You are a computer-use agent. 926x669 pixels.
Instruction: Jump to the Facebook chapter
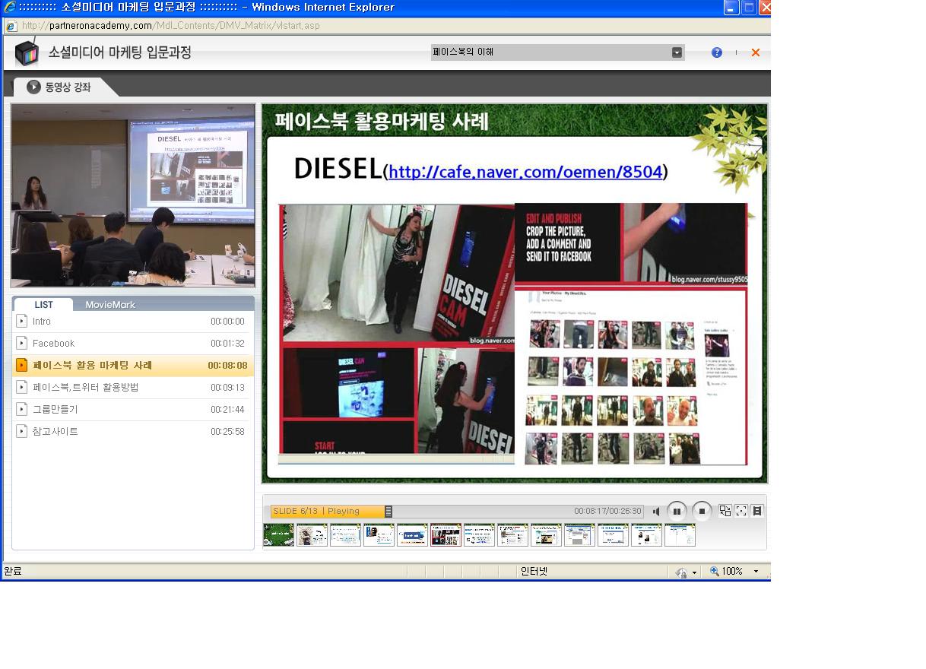[133, 344]
